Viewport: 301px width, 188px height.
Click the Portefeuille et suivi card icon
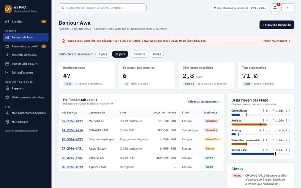pyautogui.click(x=7, y=64)
